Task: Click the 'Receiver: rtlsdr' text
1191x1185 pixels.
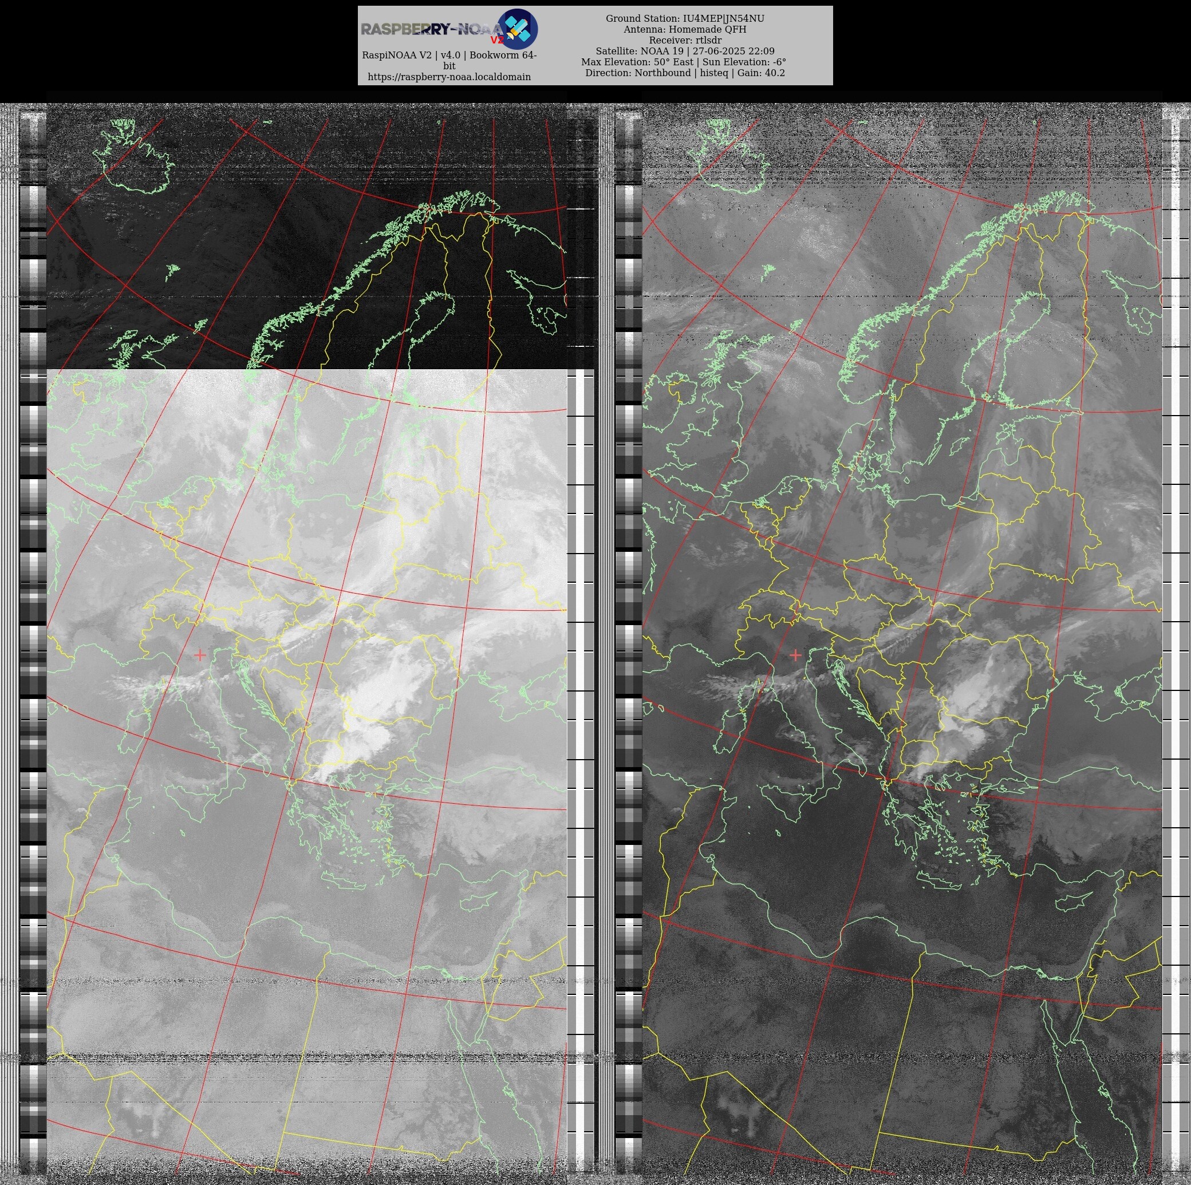Action: [x=685, y=40]
